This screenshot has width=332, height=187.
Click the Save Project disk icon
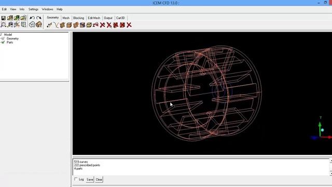(x=4, y=18)
